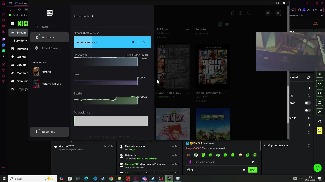Open Fall Guys options menu
Image resolution: width=325 pixels, height=182 pixels.
187,30
